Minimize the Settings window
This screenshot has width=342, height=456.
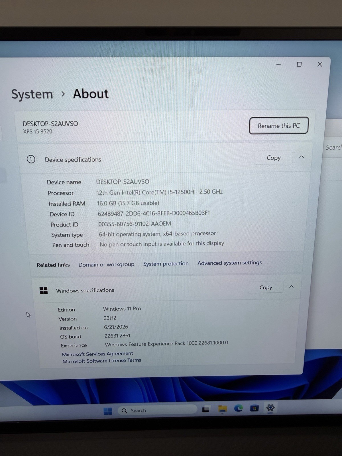pos(279,65)
